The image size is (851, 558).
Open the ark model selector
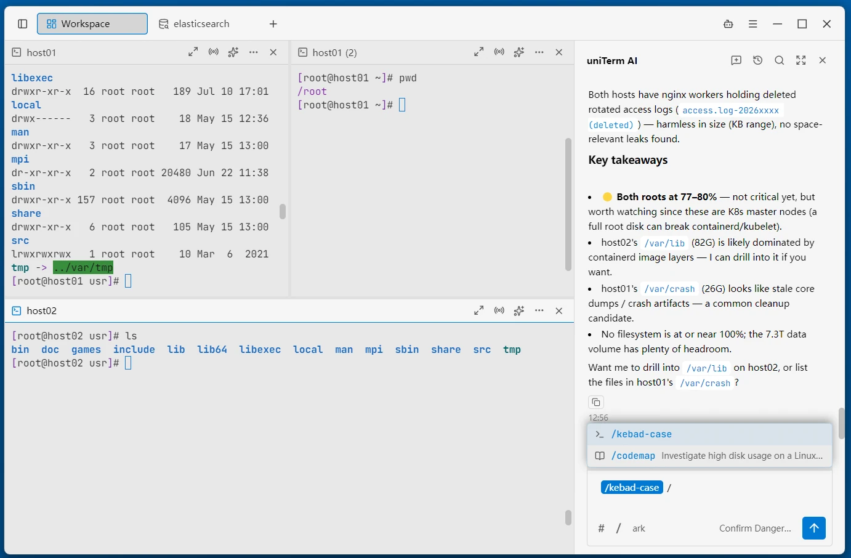(x=639, y=528)
